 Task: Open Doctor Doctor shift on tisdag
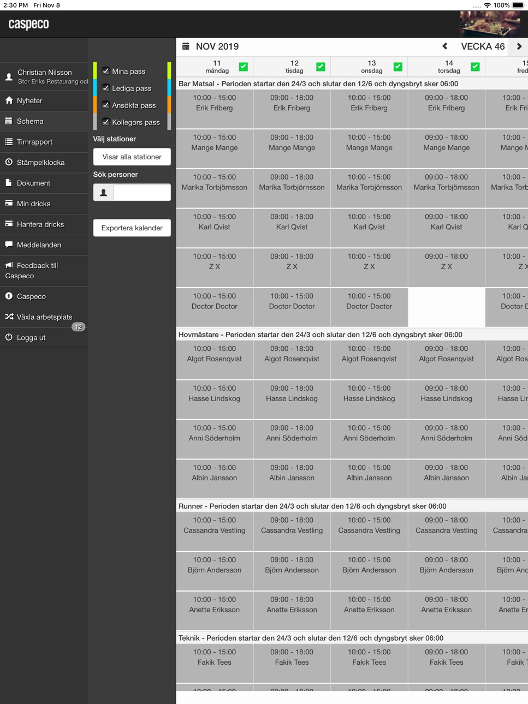click(292, 307)
